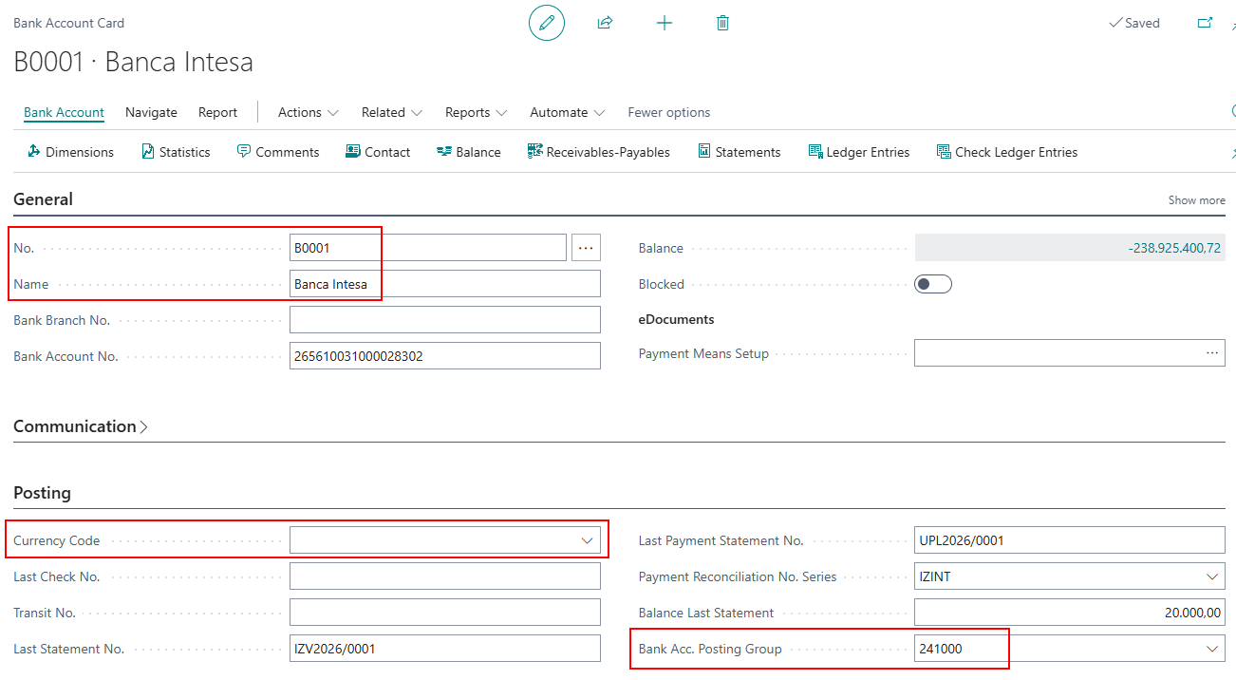Screen dimensions: 1236x680
Task: Open Check Ledger Entries
Action: (x=1006, y=152)
